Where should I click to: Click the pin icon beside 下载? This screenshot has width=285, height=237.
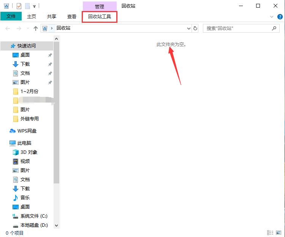(x=50, y=64)
